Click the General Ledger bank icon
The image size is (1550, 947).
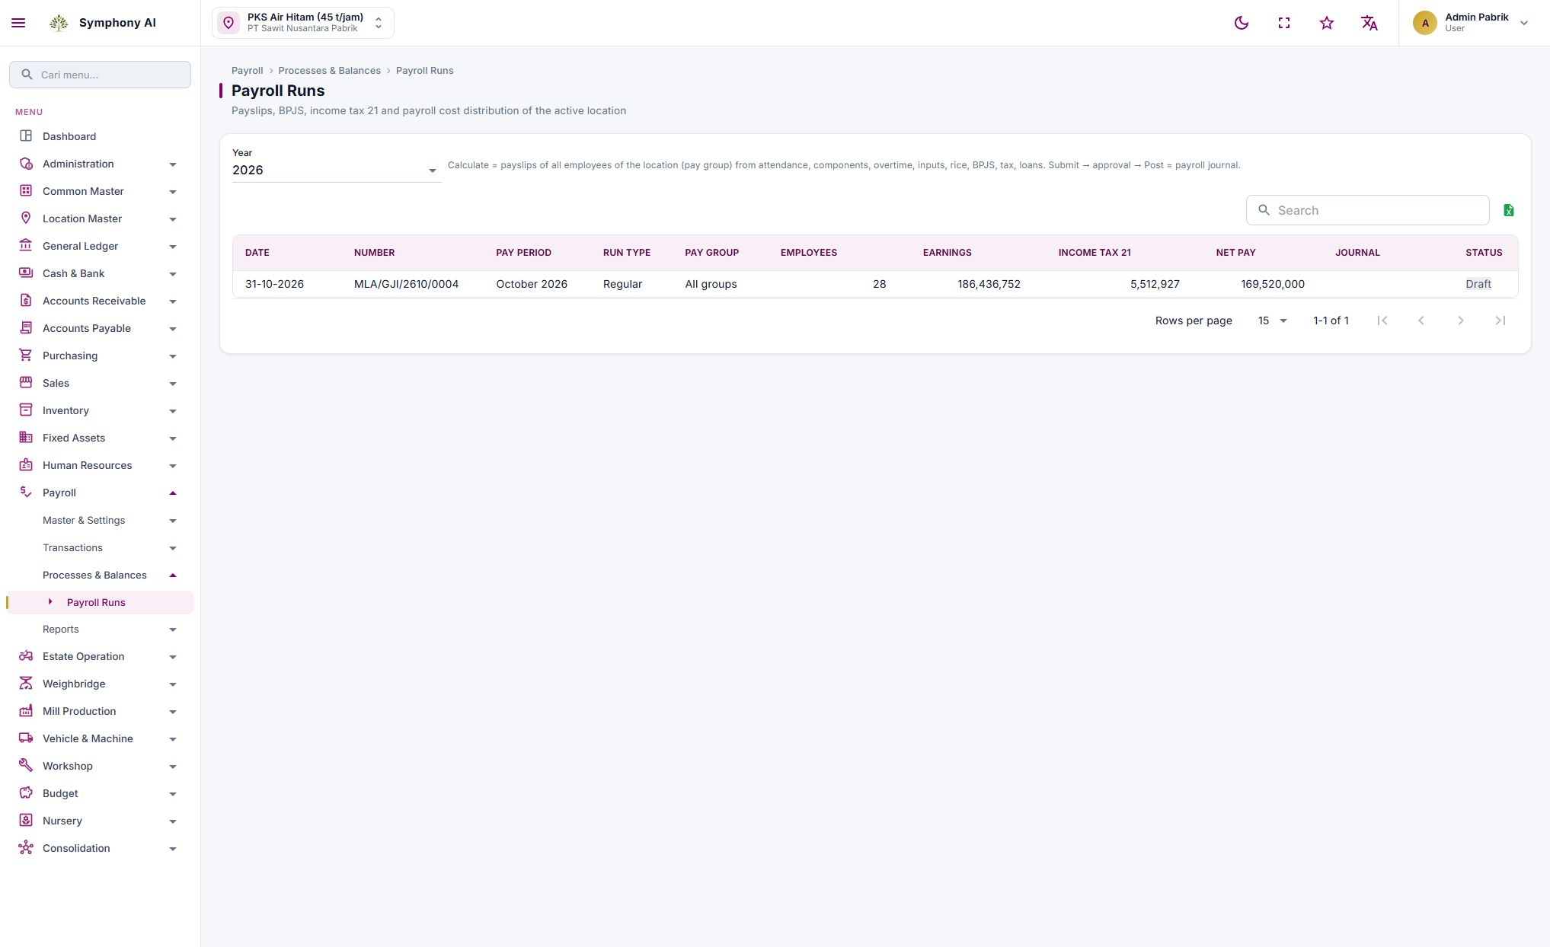pyautogui.click(x=26, y=246)
